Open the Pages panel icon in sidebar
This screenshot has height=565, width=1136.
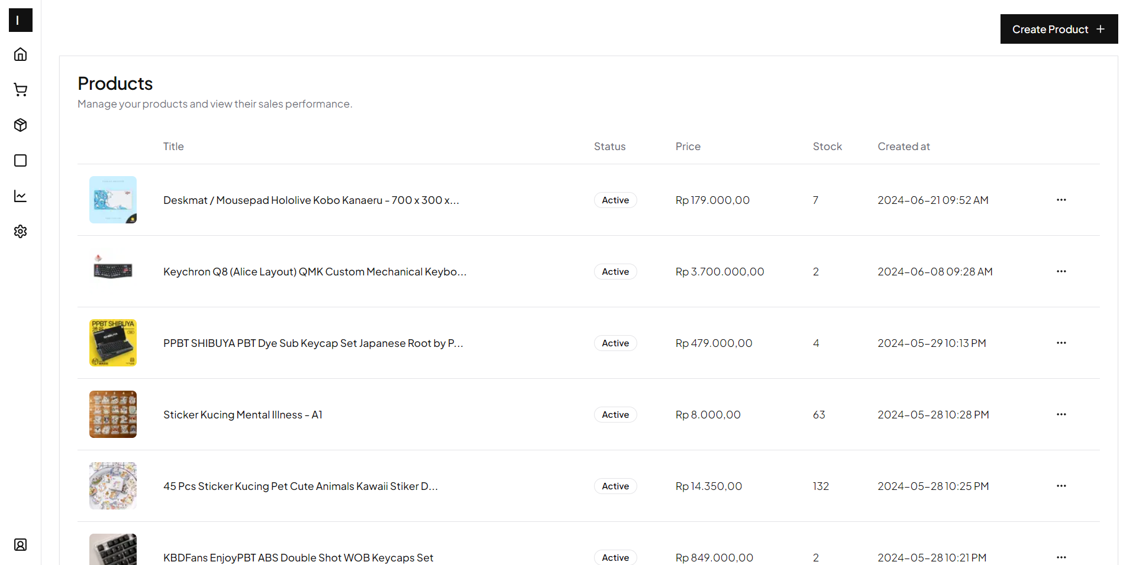click(20, 160)
